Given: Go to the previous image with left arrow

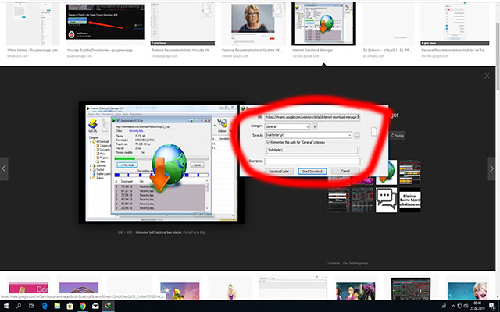Looking at the screenshot, I should [4, 167].
